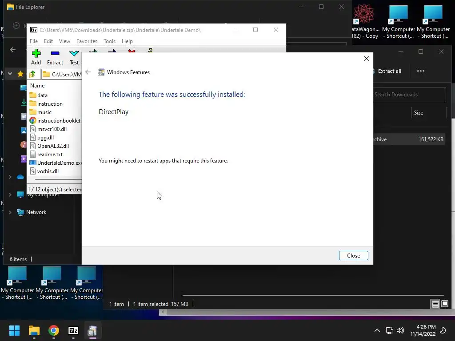This screenshot has width=455, height=341.
Task: Open the Help menu in 7-Zip
Action: tap(127, 41)
